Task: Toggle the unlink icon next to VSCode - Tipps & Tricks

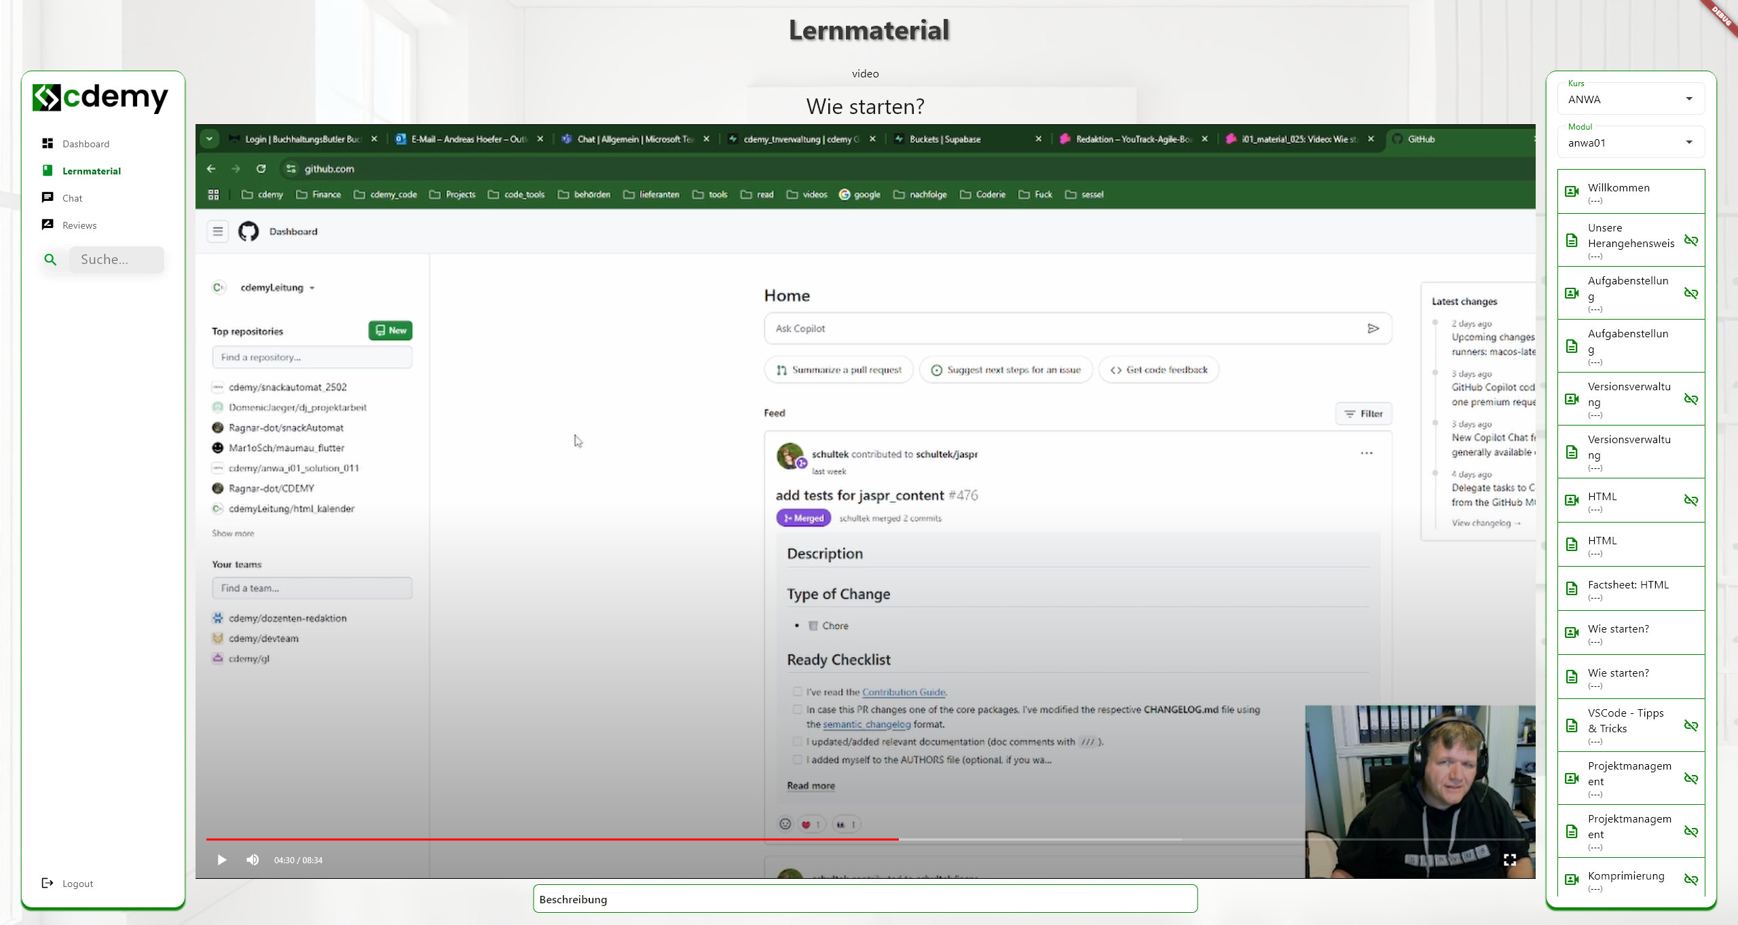Action: point(1690,725)
